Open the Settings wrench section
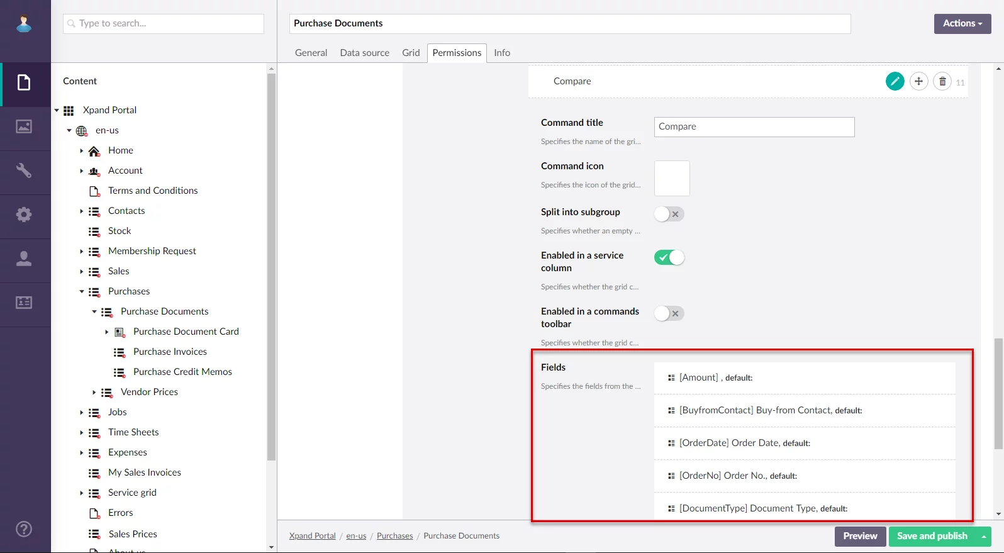This screenshot has width=1004, height=553. [24, 170]
